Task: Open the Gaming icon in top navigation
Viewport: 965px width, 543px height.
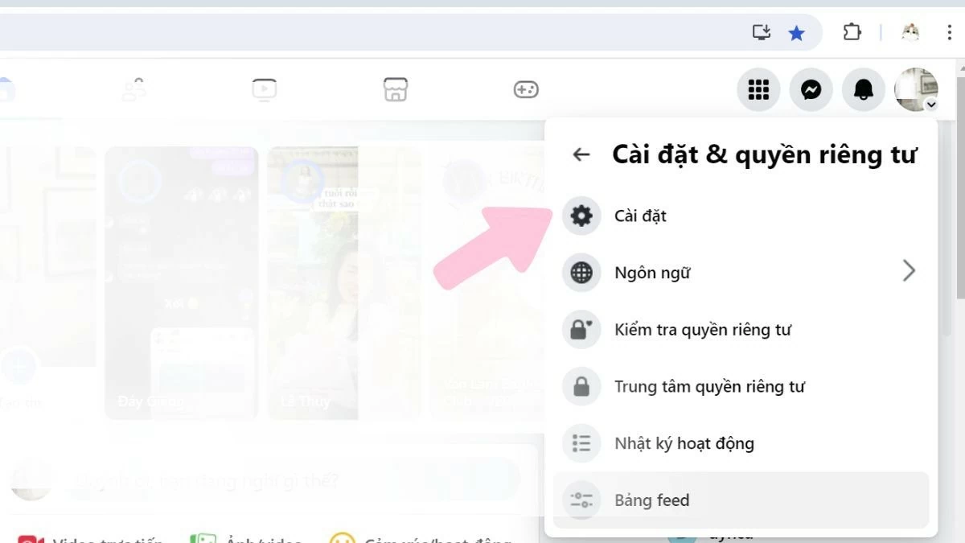Action: pyautogui.click(x=526, y=89)
